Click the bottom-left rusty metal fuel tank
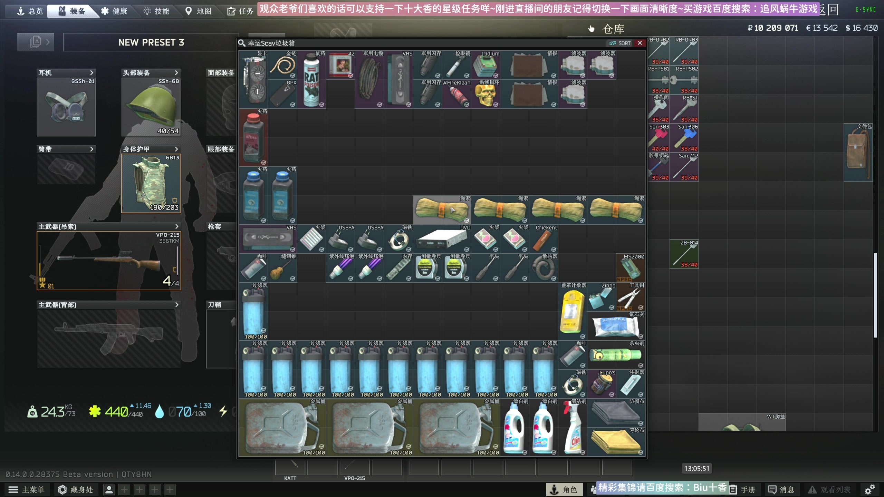This screenshot has height=497, width=884. pos(282,428)
